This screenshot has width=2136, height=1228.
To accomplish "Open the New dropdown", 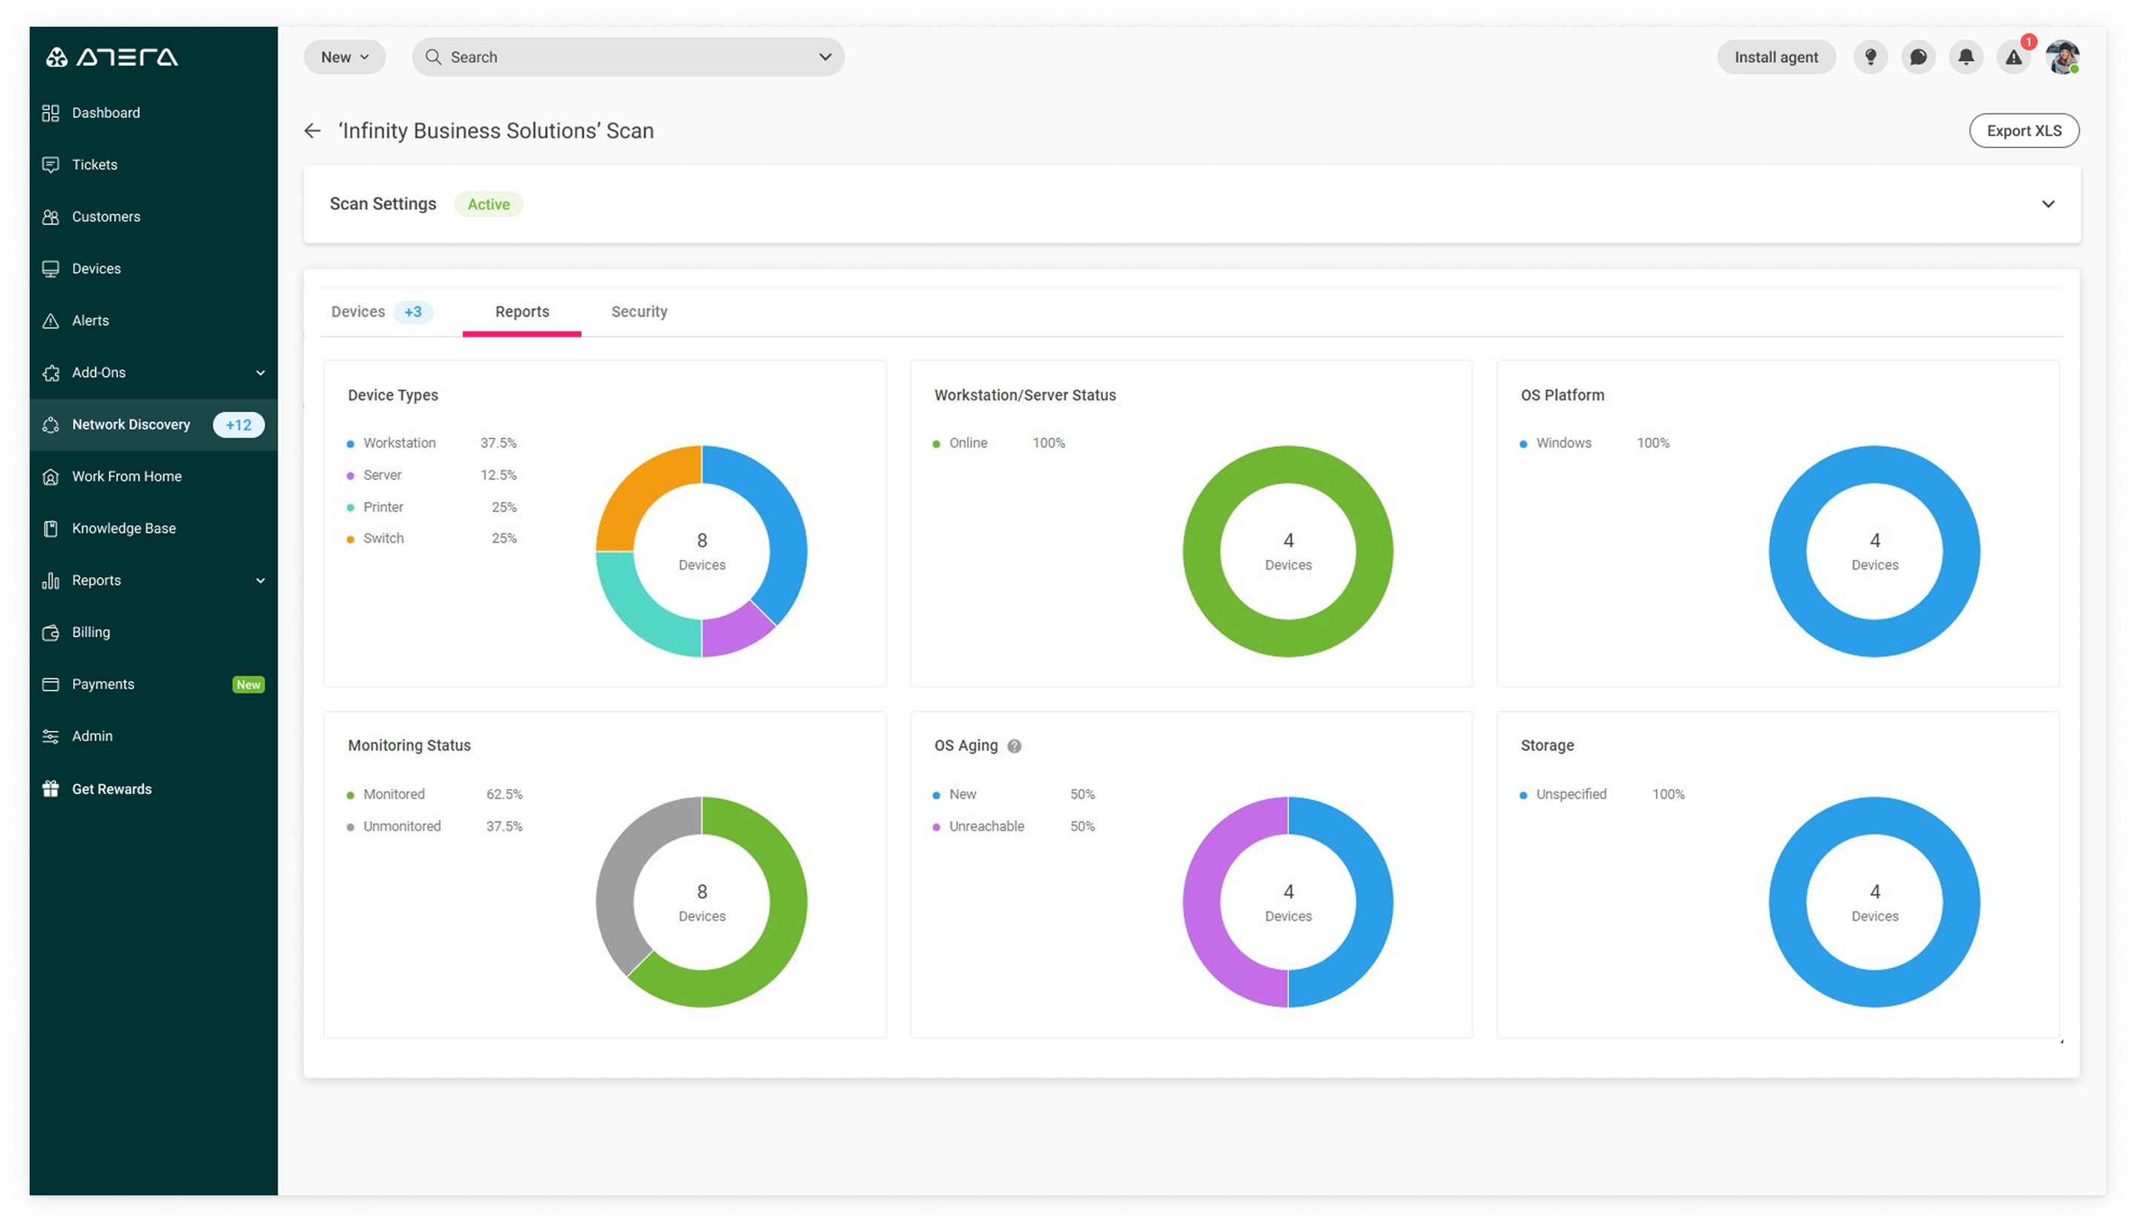I will 345,57.
